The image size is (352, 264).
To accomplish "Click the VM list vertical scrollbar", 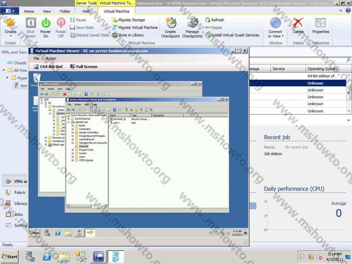I will coord(349,93).
